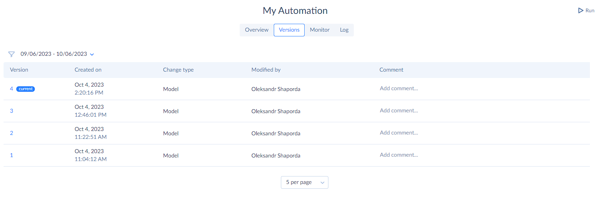
Task: Click the Created on column header
Action: (x=88, y=70)
